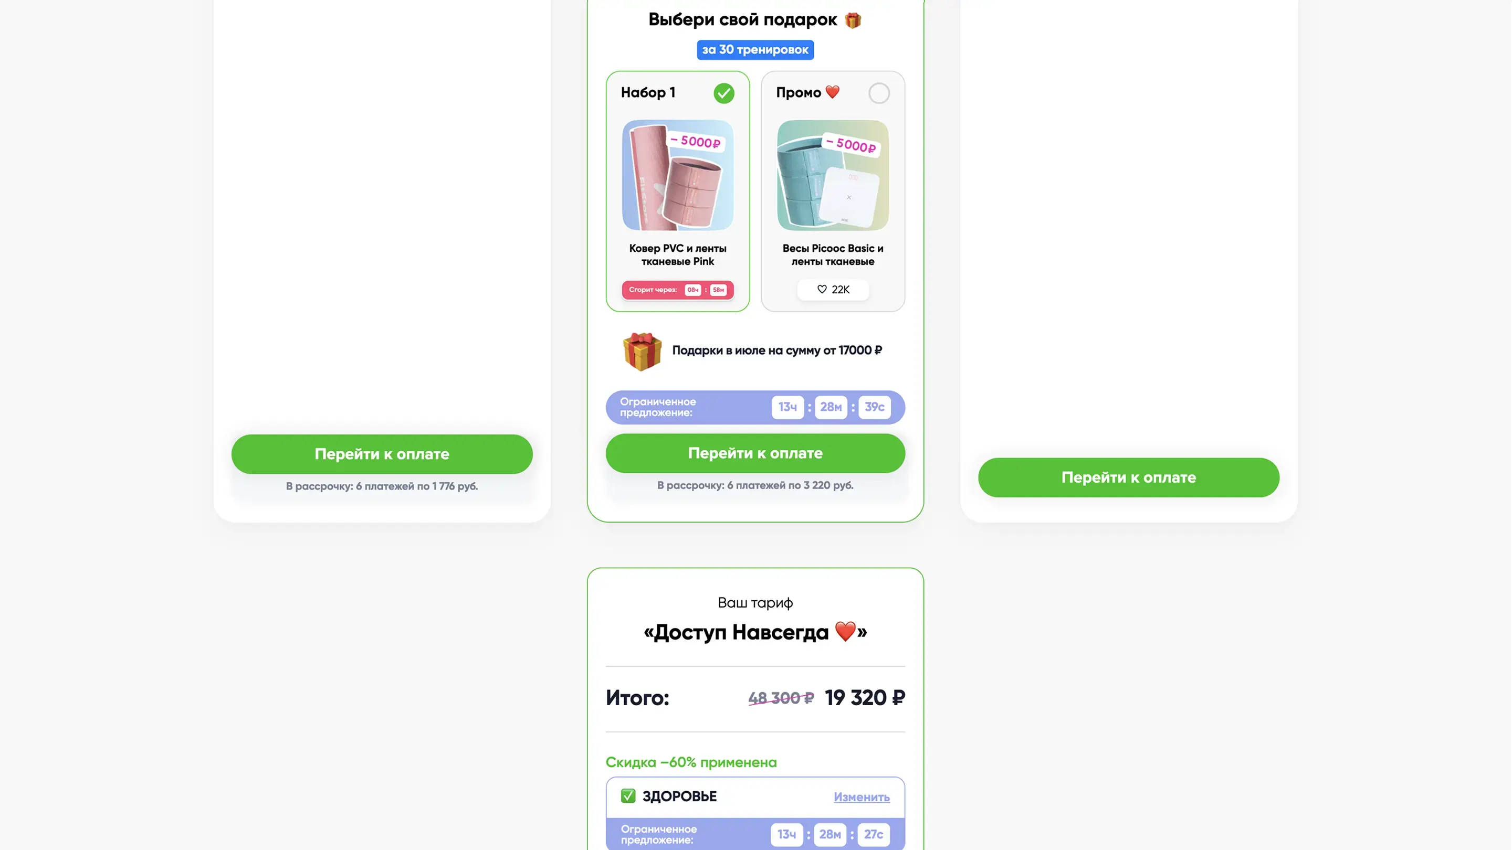
Task: Click Перейти к оплате in middle card
Action: click(755, 453)
